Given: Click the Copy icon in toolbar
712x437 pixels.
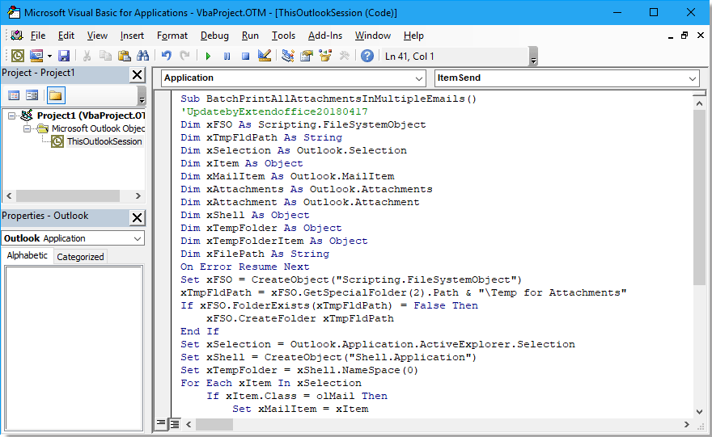Looking at the screenshot, I should click(105, 56).
